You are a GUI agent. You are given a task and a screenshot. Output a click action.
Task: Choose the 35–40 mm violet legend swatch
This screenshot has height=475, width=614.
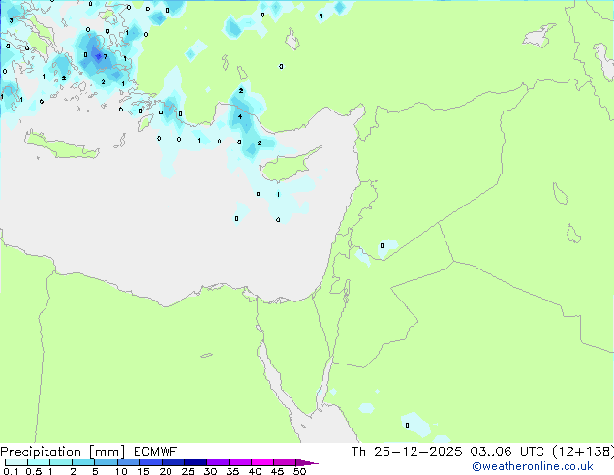point(240,462)
